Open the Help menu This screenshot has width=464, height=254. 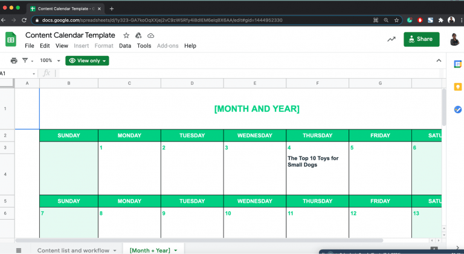tap(190, 46)
